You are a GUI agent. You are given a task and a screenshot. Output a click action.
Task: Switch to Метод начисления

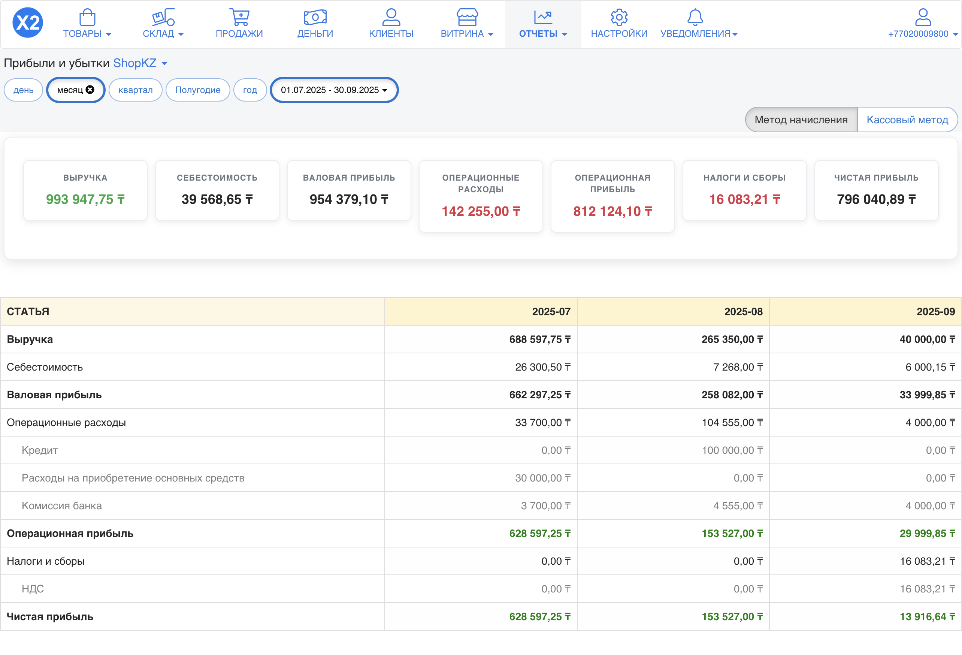click(801, 120)
